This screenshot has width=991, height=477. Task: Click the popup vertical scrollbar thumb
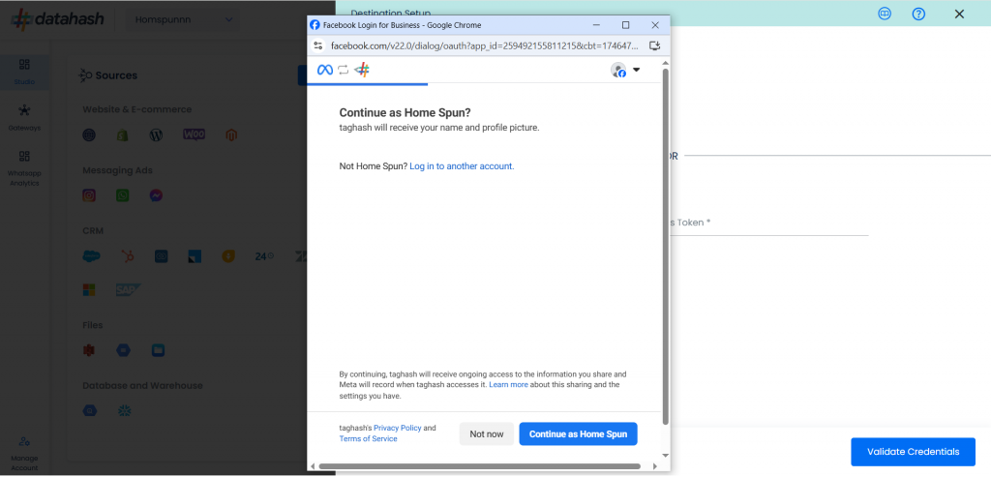click(x=665, y=247)
